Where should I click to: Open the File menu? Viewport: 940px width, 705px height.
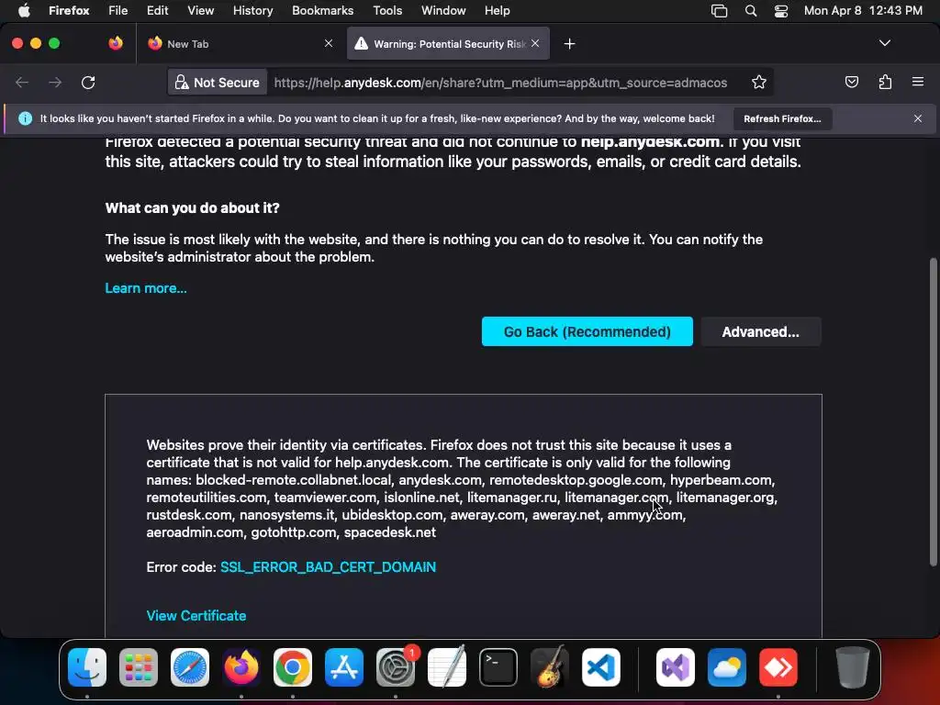coord(118,10)
